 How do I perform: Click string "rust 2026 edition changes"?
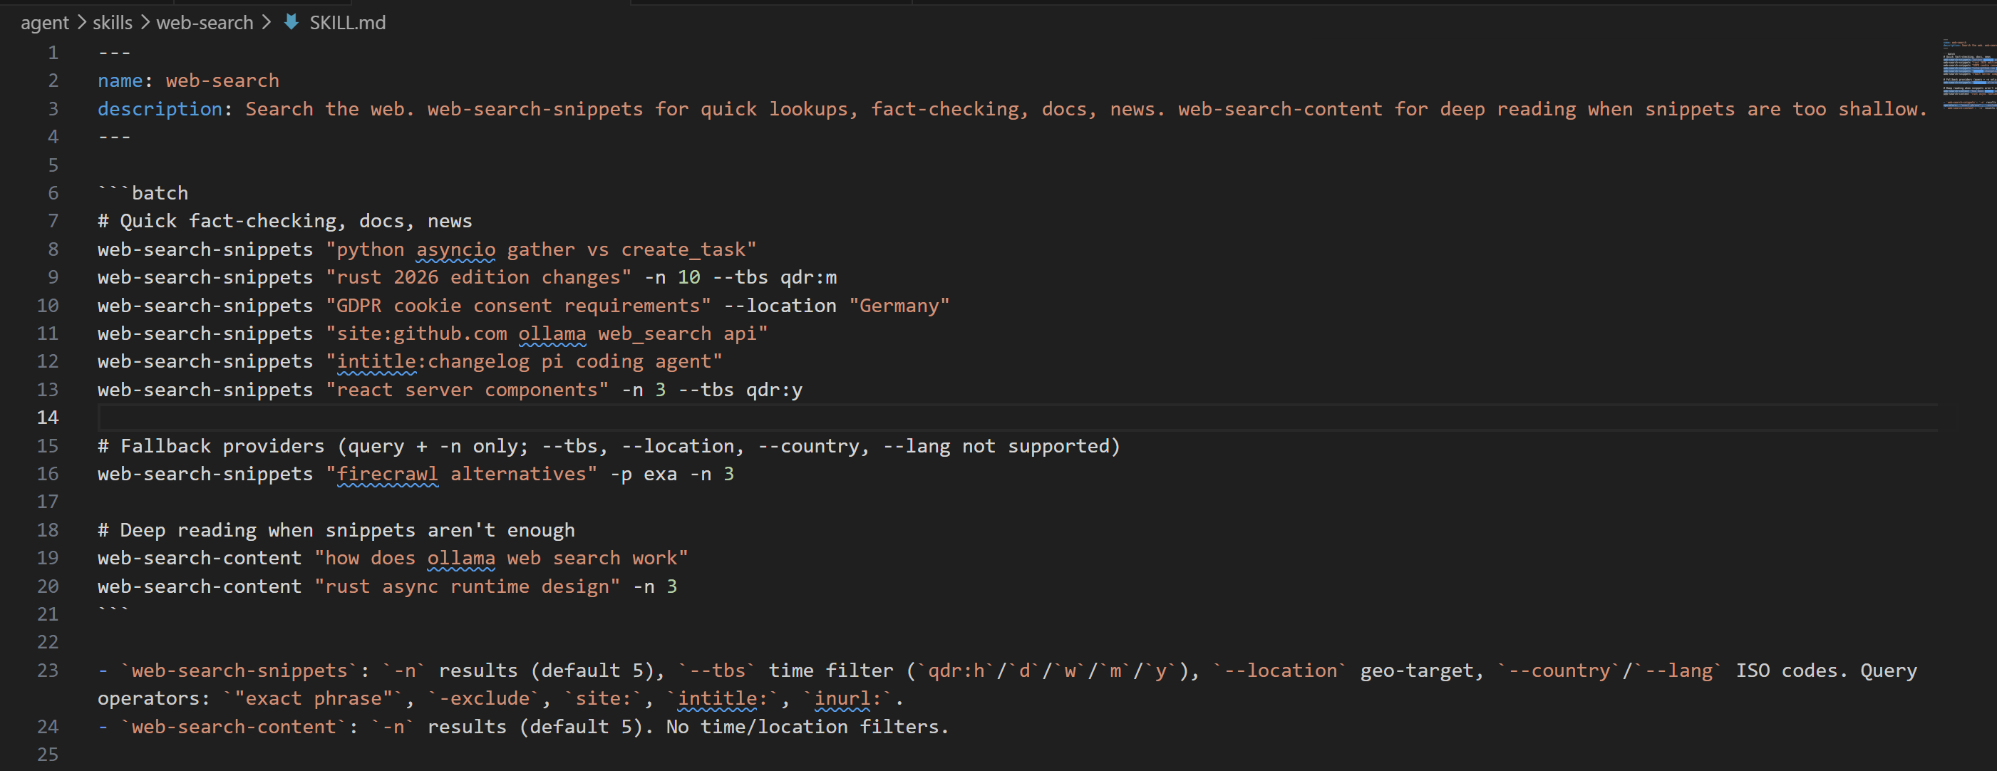pyautogui.click(x=479, y=277)
